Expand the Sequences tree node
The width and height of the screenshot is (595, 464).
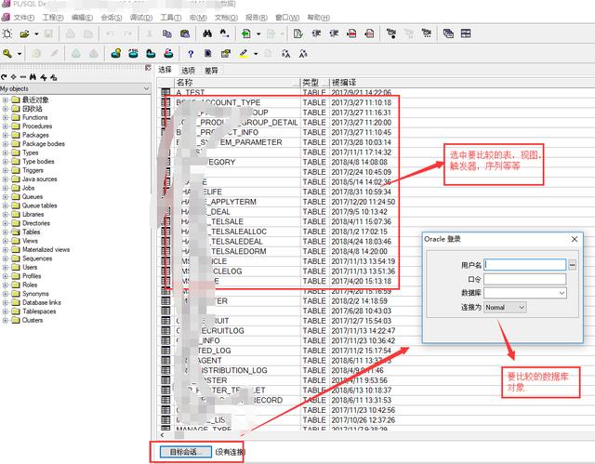coord(6,259)
